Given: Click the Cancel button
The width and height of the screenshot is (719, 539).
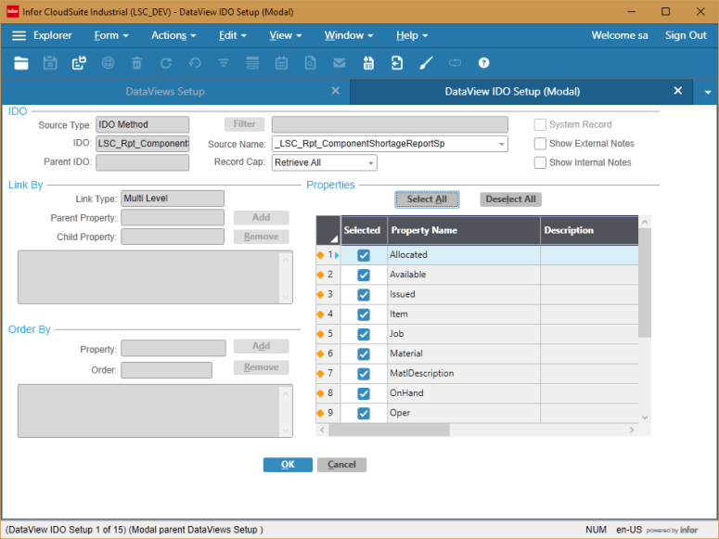Looking at the screenshot, I should [x=341, y=465].
